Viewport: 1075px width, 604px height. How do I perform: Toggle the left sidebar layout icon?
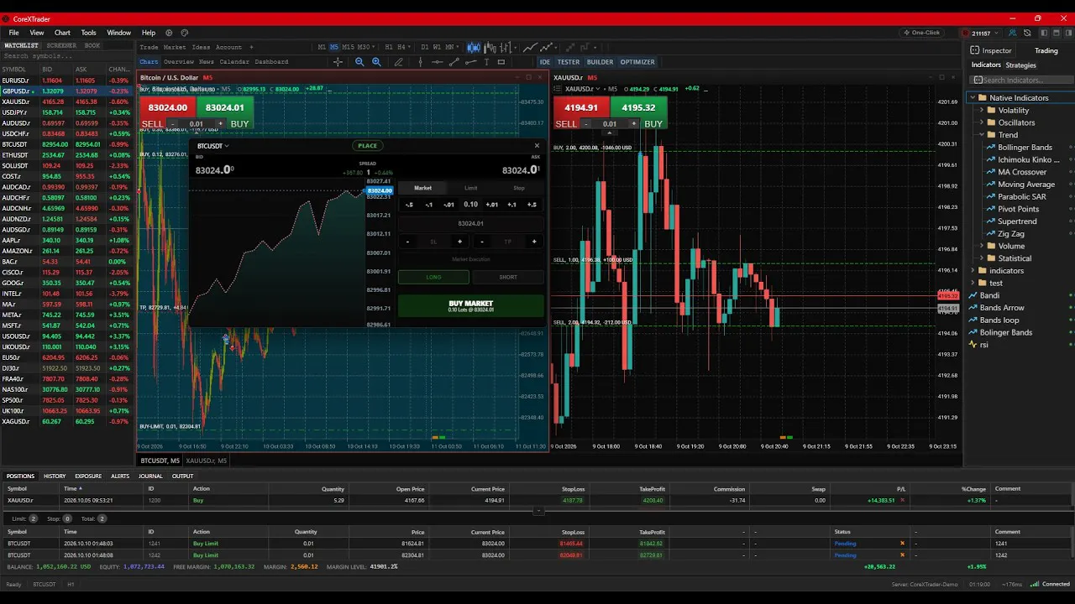click(x=1044, y=33)
